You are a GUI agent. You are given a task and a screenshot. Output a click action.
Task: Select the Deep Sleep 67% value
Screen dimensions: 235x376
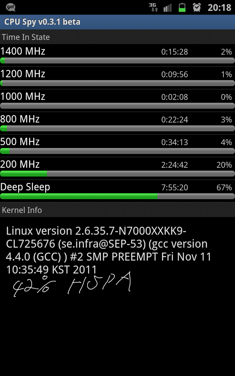coord(224,188)
